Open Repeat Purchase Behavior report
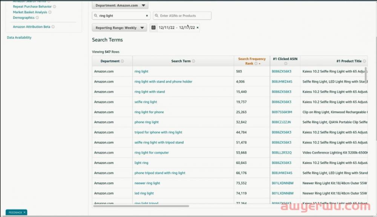The image size is (377, 217). click(32, 6)
